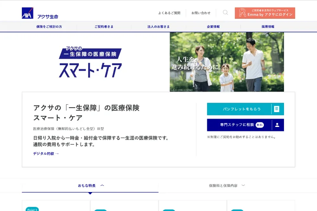Screen dimensions: 317x211
Task: Click パンフレットをもらう button
Action: pos(246,109)
